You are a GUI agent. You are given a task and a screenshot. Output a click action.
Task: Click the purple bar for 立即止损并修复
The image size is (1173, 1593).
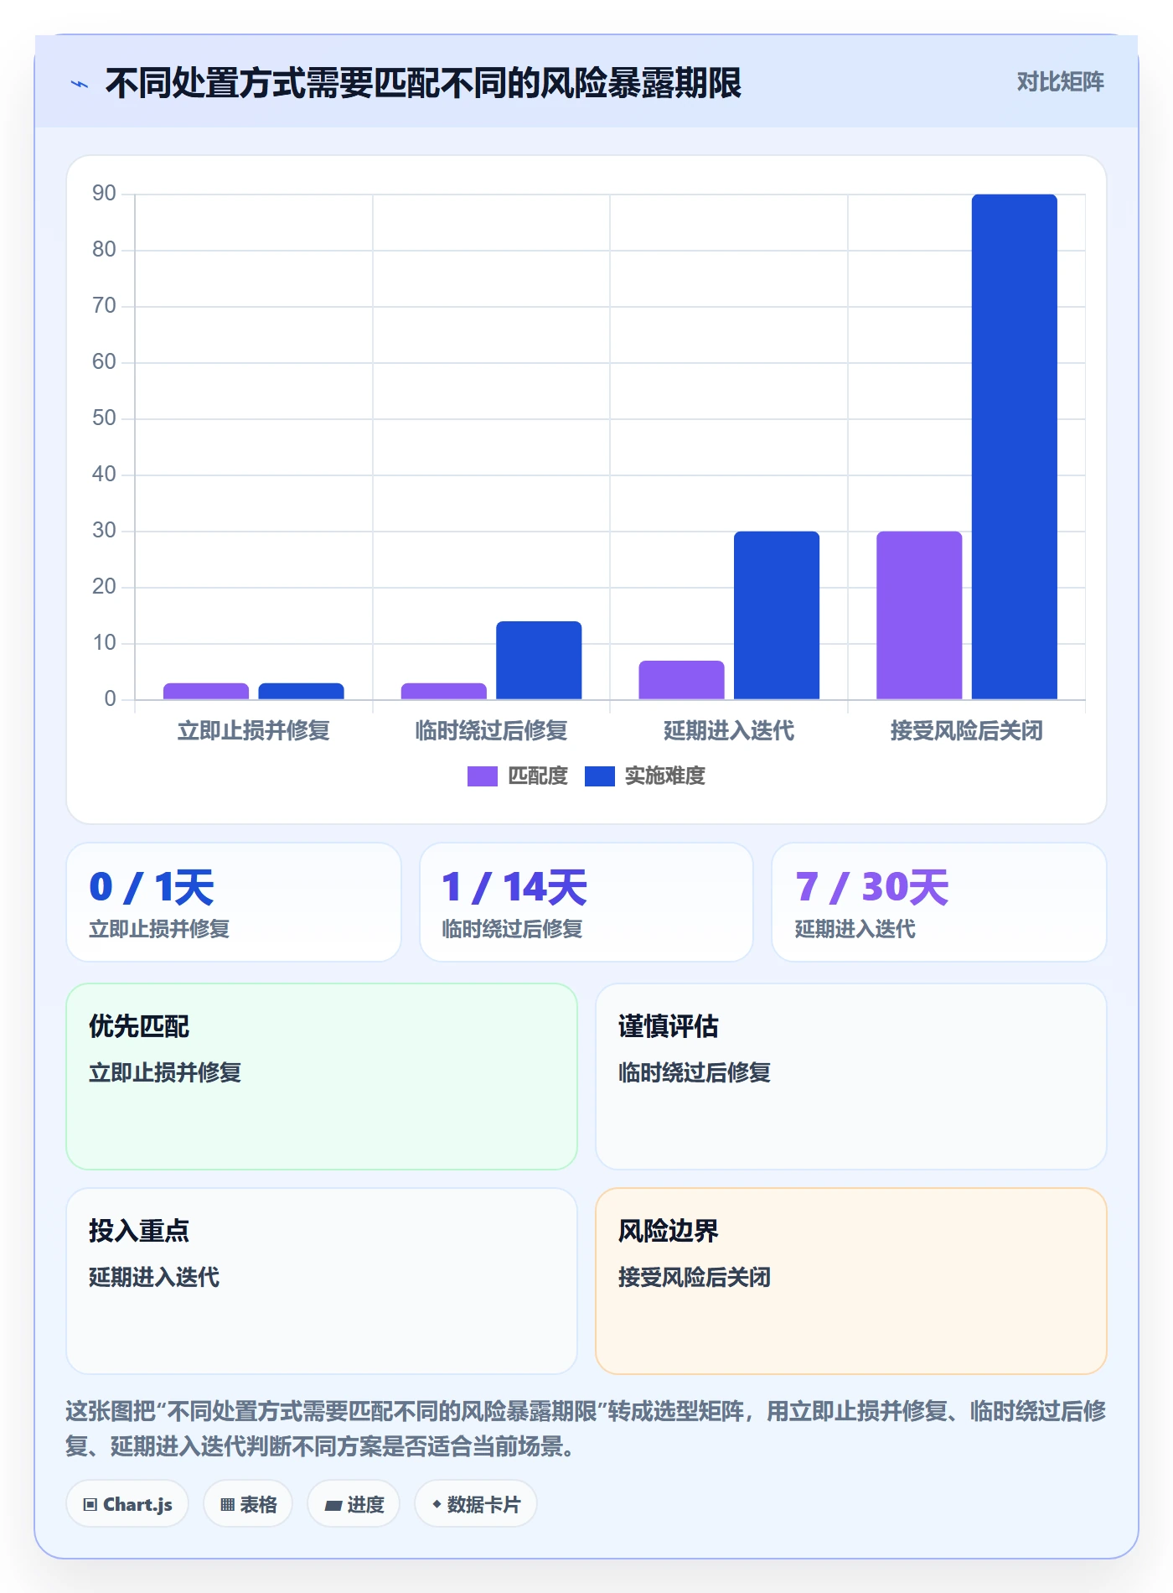[x=206, y=691]
